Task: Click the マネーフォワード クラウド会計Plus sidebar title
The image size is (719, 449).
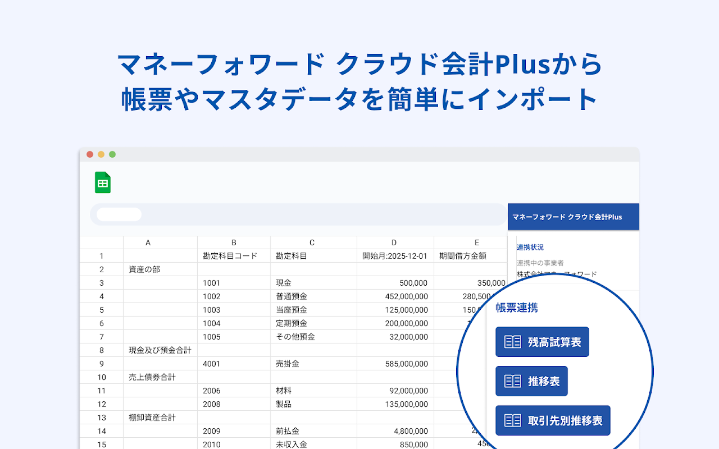Action: [567, 217]
